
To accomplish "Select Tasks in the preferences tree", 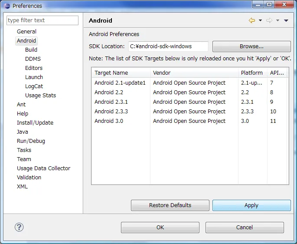I will click(24, 150).
